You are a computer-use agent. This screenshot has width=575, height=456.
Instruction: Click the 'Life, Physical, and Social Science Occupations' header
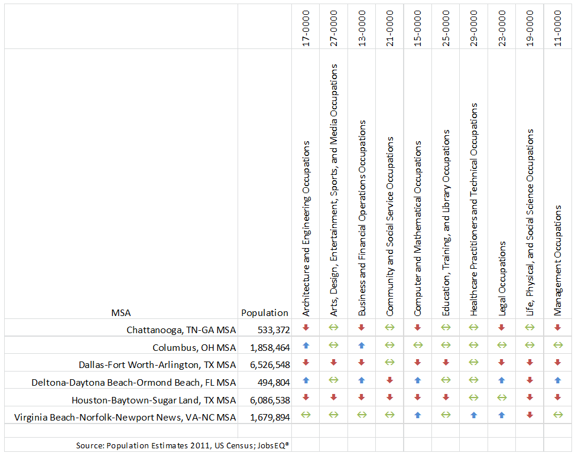coord(530,223)
